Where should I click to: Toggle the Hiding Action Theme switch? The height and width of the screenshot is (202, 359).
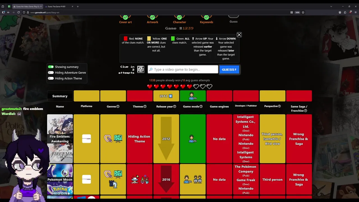click(x=51, y=78)
